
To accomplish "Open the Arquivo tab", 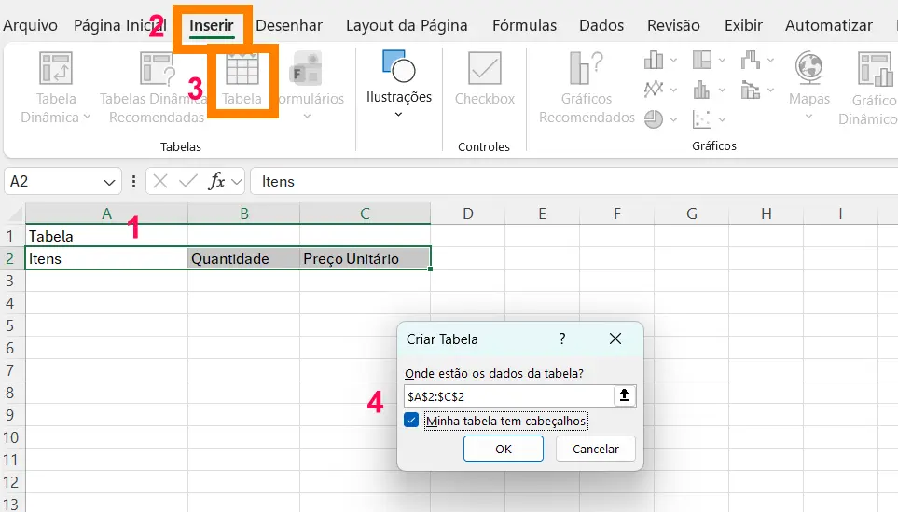I will [x=31, y=25].
